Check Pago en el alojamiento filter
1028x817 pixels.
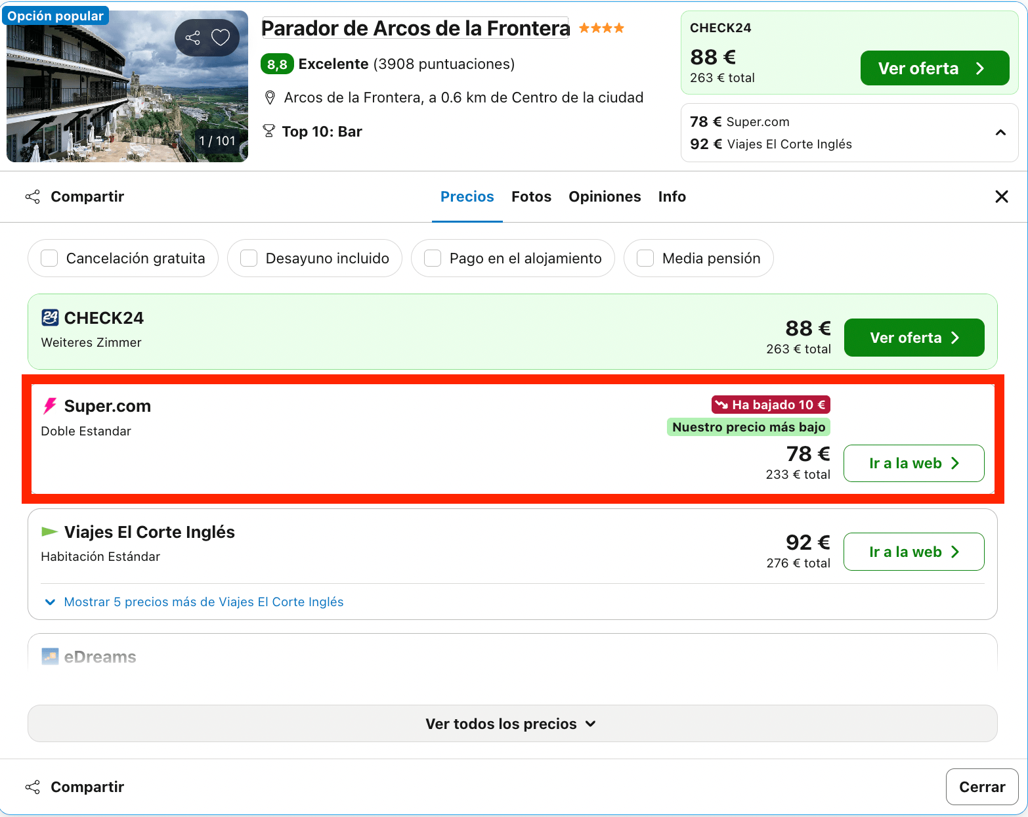[x=433, y=258]
